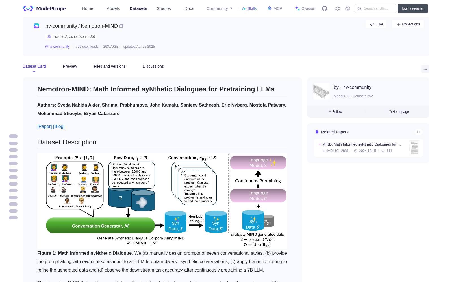Switch to the Preview tab
This screenshot has height=282, width=452.
pos(70,66)
